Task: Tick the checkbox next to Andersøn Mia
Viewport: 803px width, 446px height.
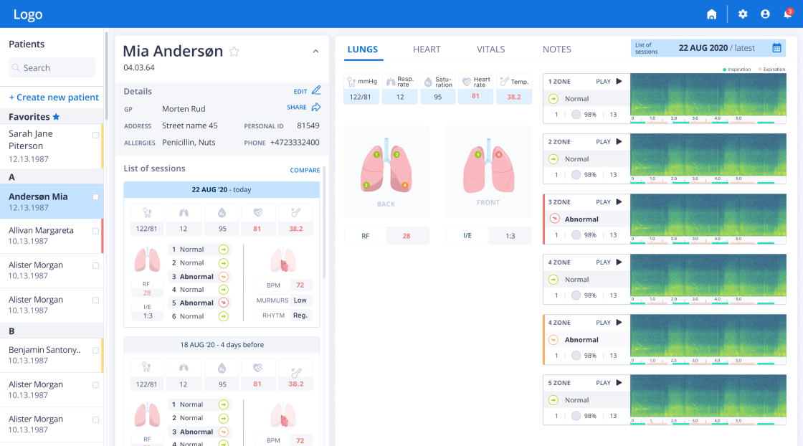Action: coord(96,197)
